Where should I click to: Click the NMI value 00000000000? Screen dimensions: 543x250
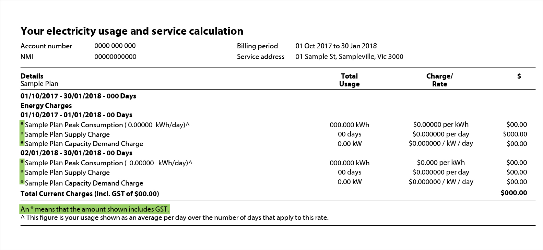coord(115,57)
